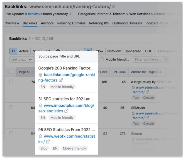Select the All backlink status filter button

pos(13,51)
